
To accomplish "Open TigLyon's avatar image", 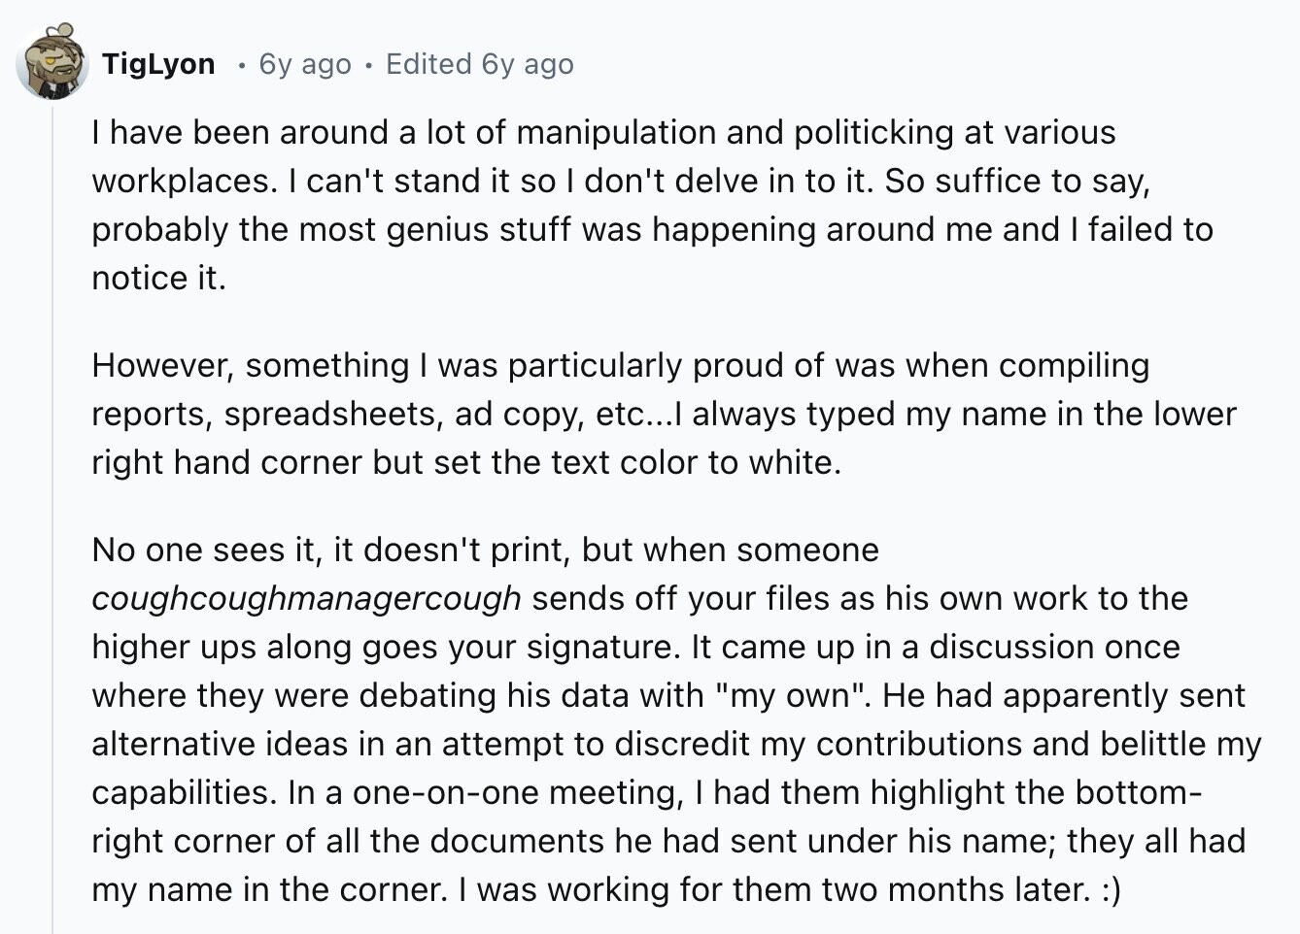I will coord(52,61).
